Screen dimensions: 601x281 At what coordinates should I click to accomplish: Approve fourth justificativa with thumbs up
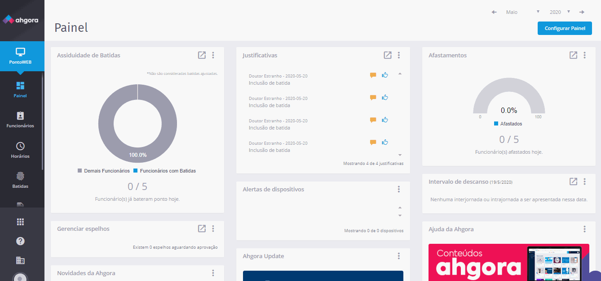(x=385, y=142)
